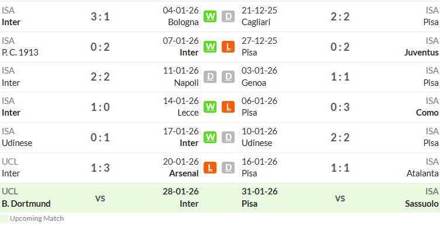Click the orange L badge for Inter vs Arsenal
440x226 pixels.
210,168
